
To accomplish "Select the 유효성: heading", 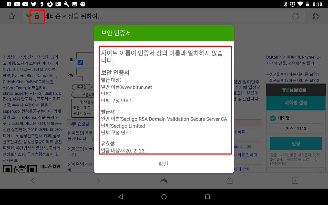I will click(108, 143).
